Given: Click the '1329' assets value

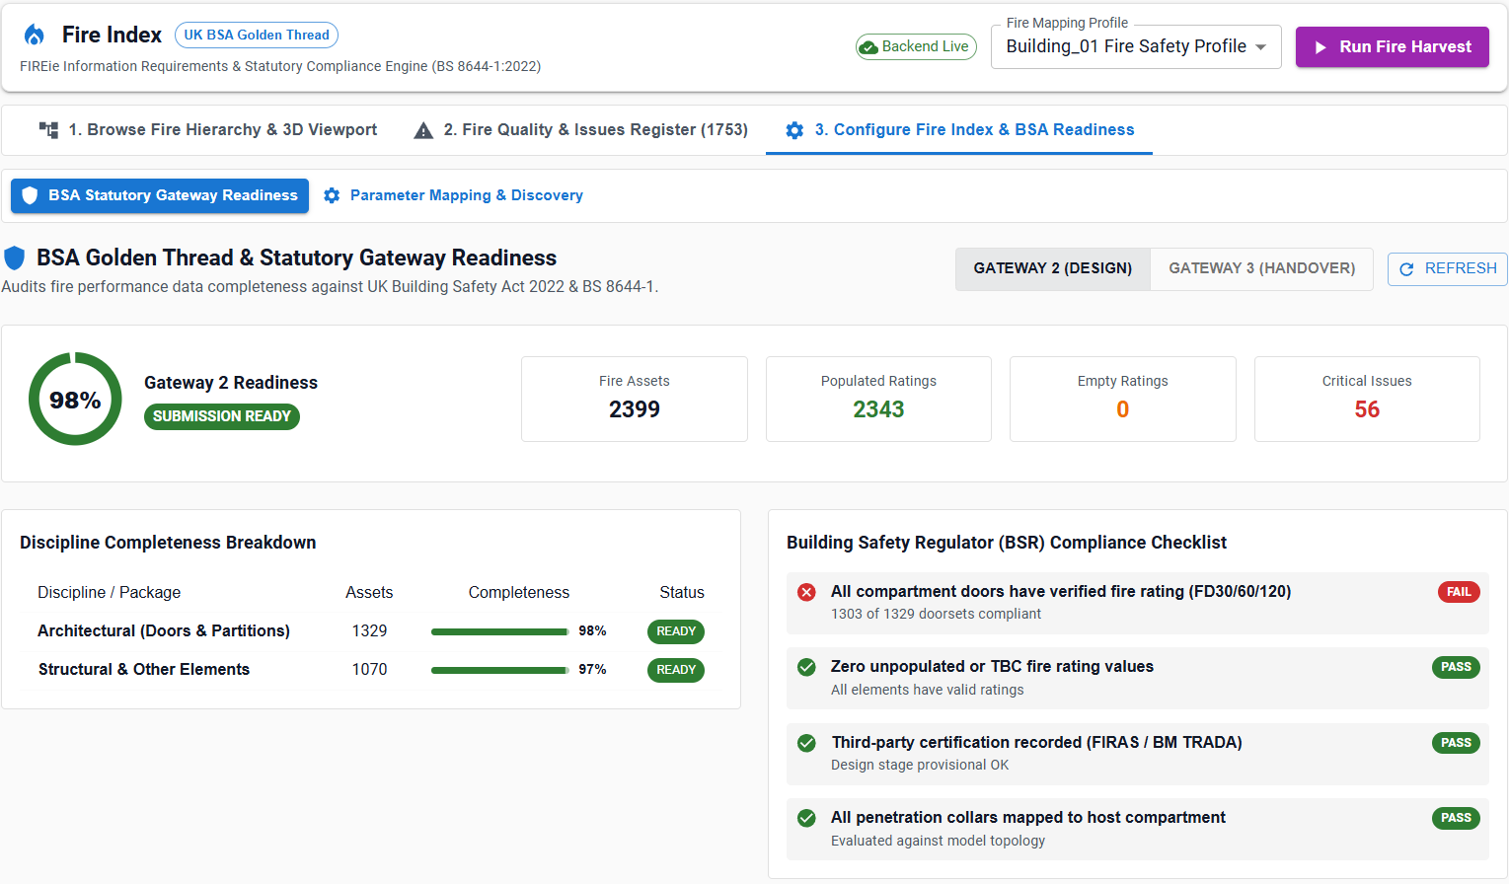Looking at the screenshot, I should (x=370, y=631).
